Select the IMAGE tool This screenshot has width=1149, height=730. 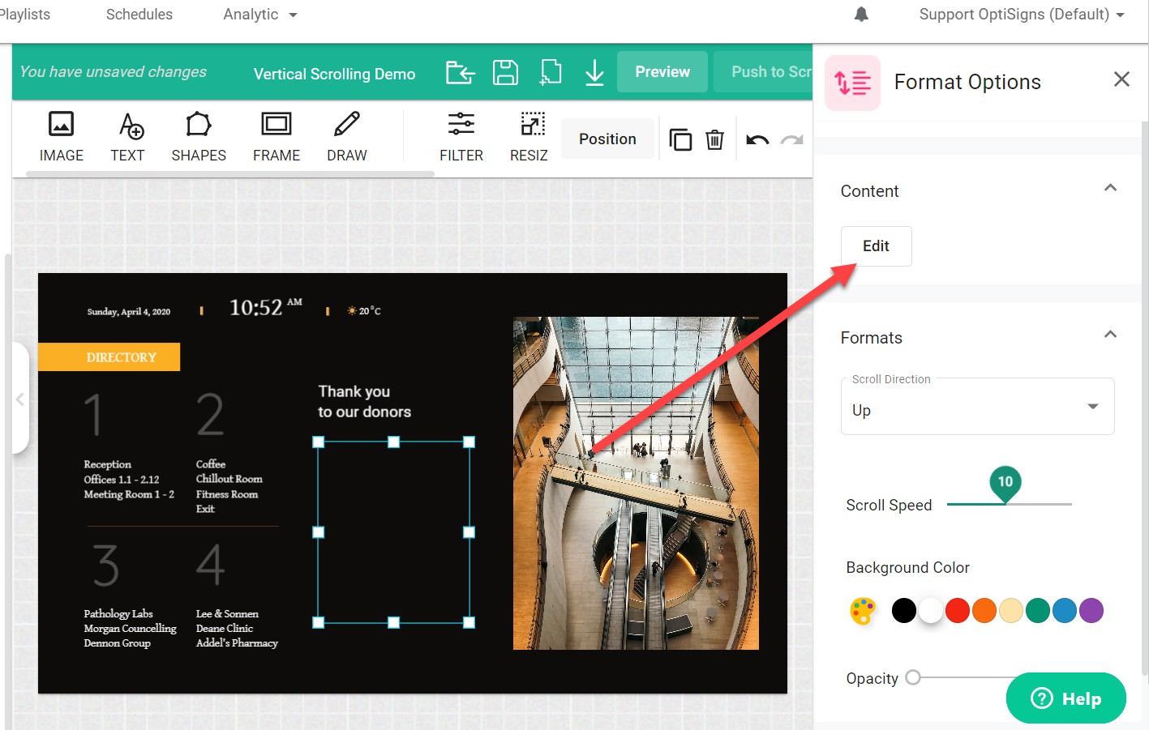[62, 136]
